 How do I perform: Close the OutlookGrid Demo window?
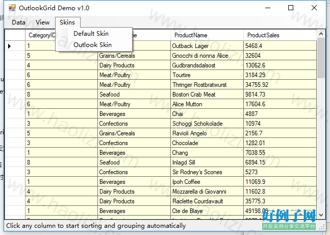click(314, 8)
